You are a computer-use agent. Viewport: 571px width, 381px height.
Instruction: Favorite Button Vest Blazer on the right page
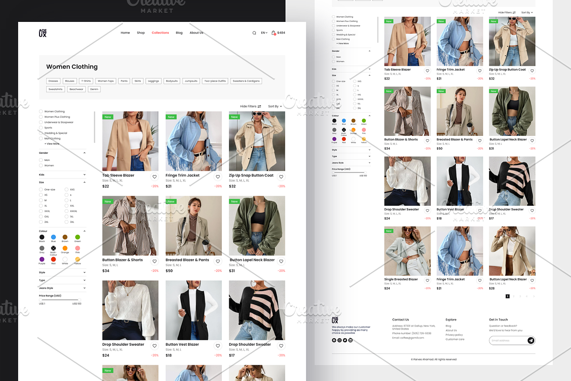(x=480, y=211)
